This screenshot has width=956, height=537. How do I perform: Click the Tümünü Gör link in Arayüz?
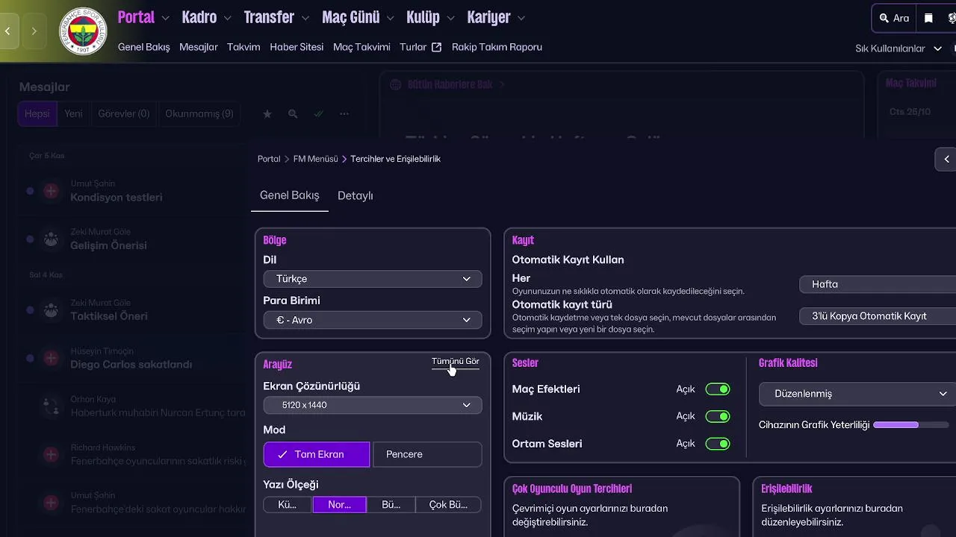point(455,362)
